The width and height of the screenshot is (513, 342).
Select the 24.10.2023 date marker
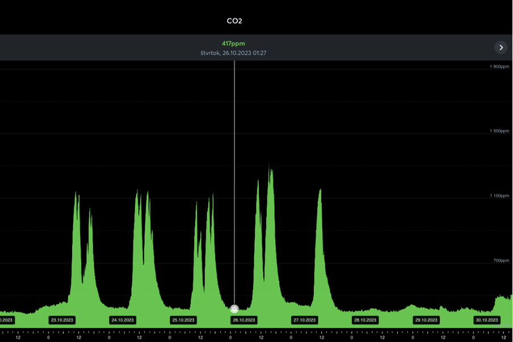click(x=123, y=320)
